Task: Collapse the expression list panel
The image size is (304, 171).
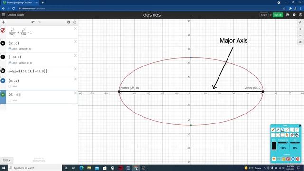Action: pos(75,22)
